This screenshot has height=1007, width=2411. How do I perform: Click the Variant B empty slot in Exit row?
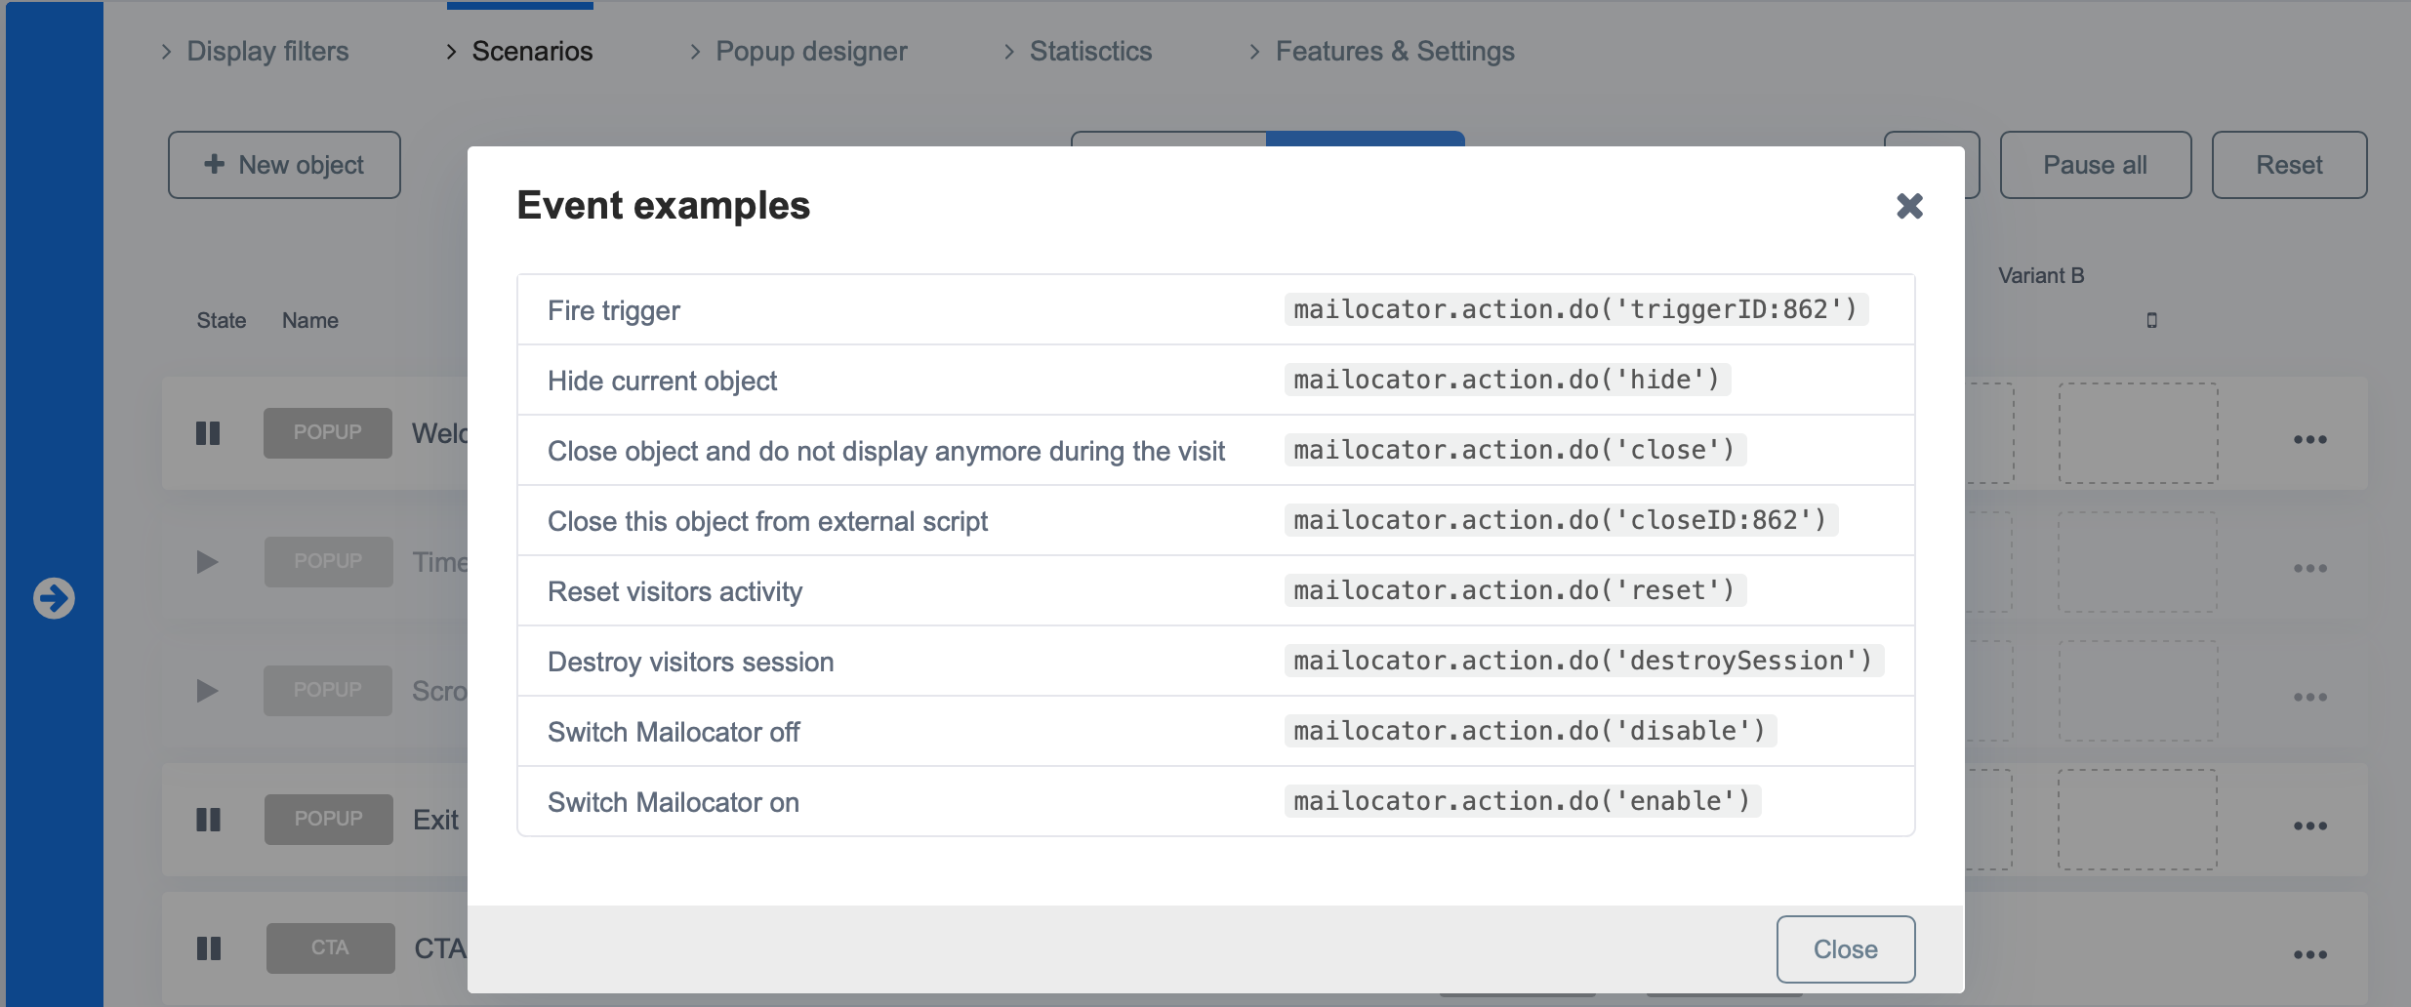(2138, 819)
